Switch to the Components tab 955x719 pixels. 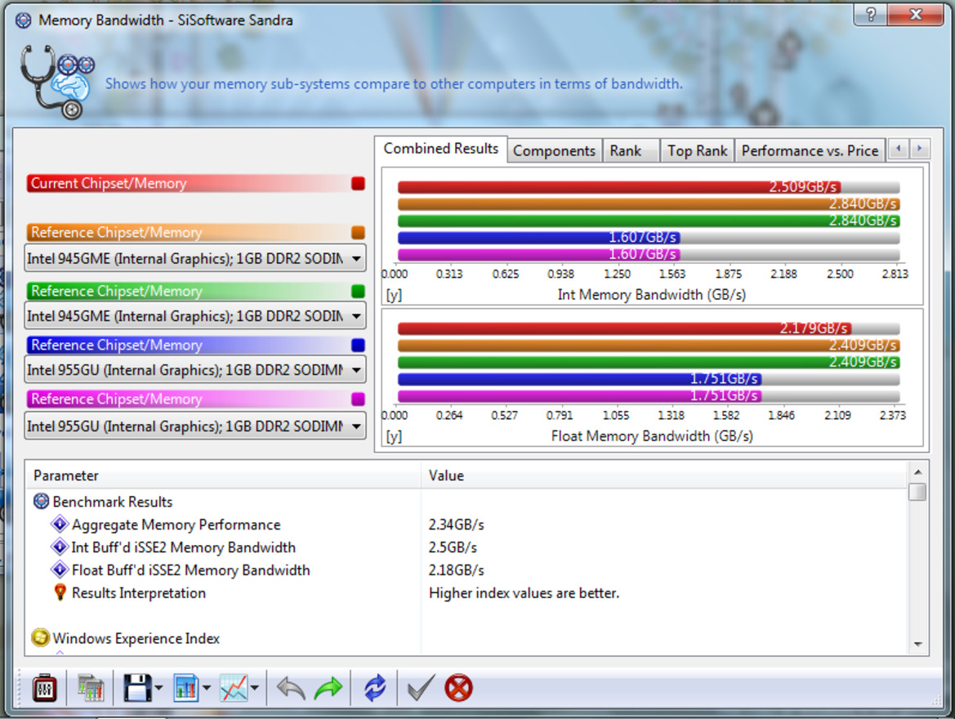[554, 150]
